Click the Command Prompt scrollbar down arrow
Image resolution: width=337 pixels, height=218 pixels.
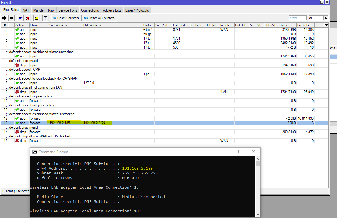click(x=258, y=214)
